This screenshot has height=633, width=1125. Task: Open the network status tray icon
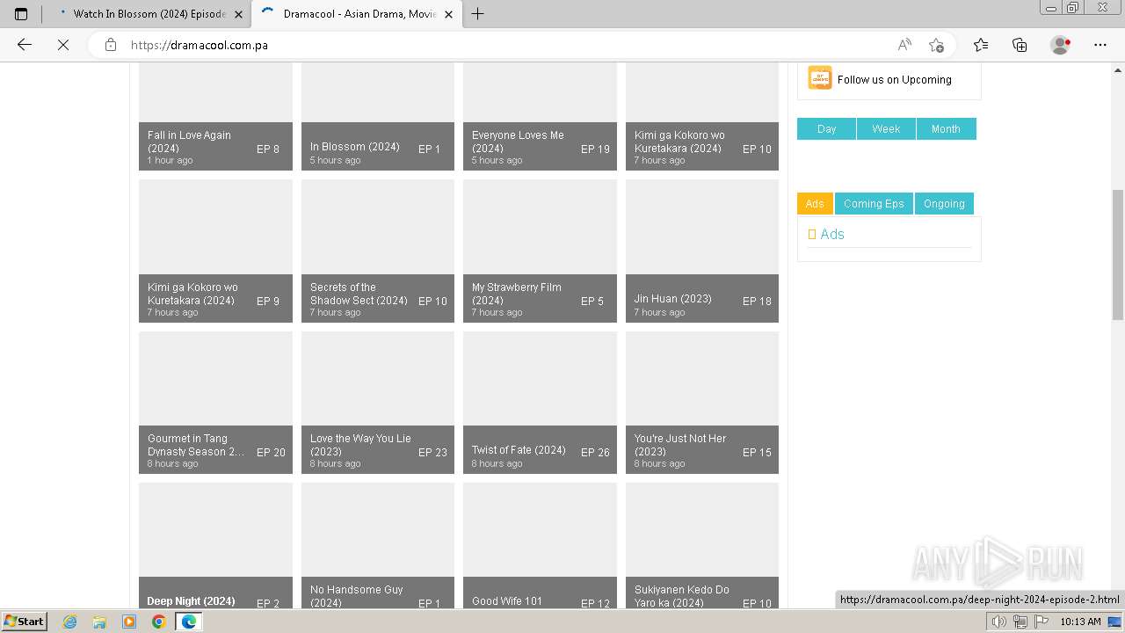[1020, 622]
